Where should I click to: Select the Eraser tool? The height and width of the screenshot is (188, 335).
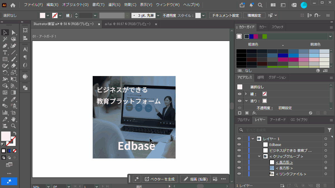coord(13,66)
